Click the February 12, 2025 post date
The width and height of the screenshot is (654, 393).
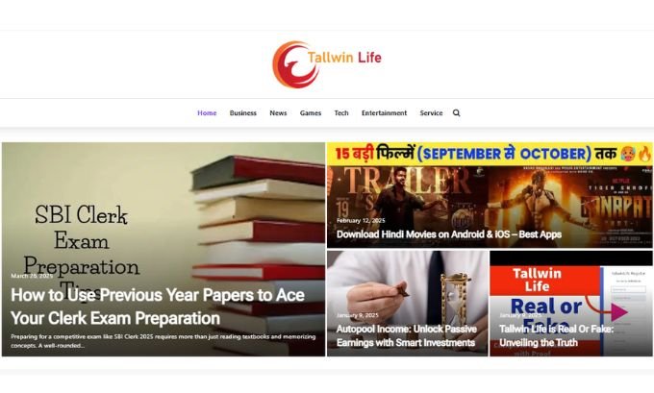coord(361,220)
